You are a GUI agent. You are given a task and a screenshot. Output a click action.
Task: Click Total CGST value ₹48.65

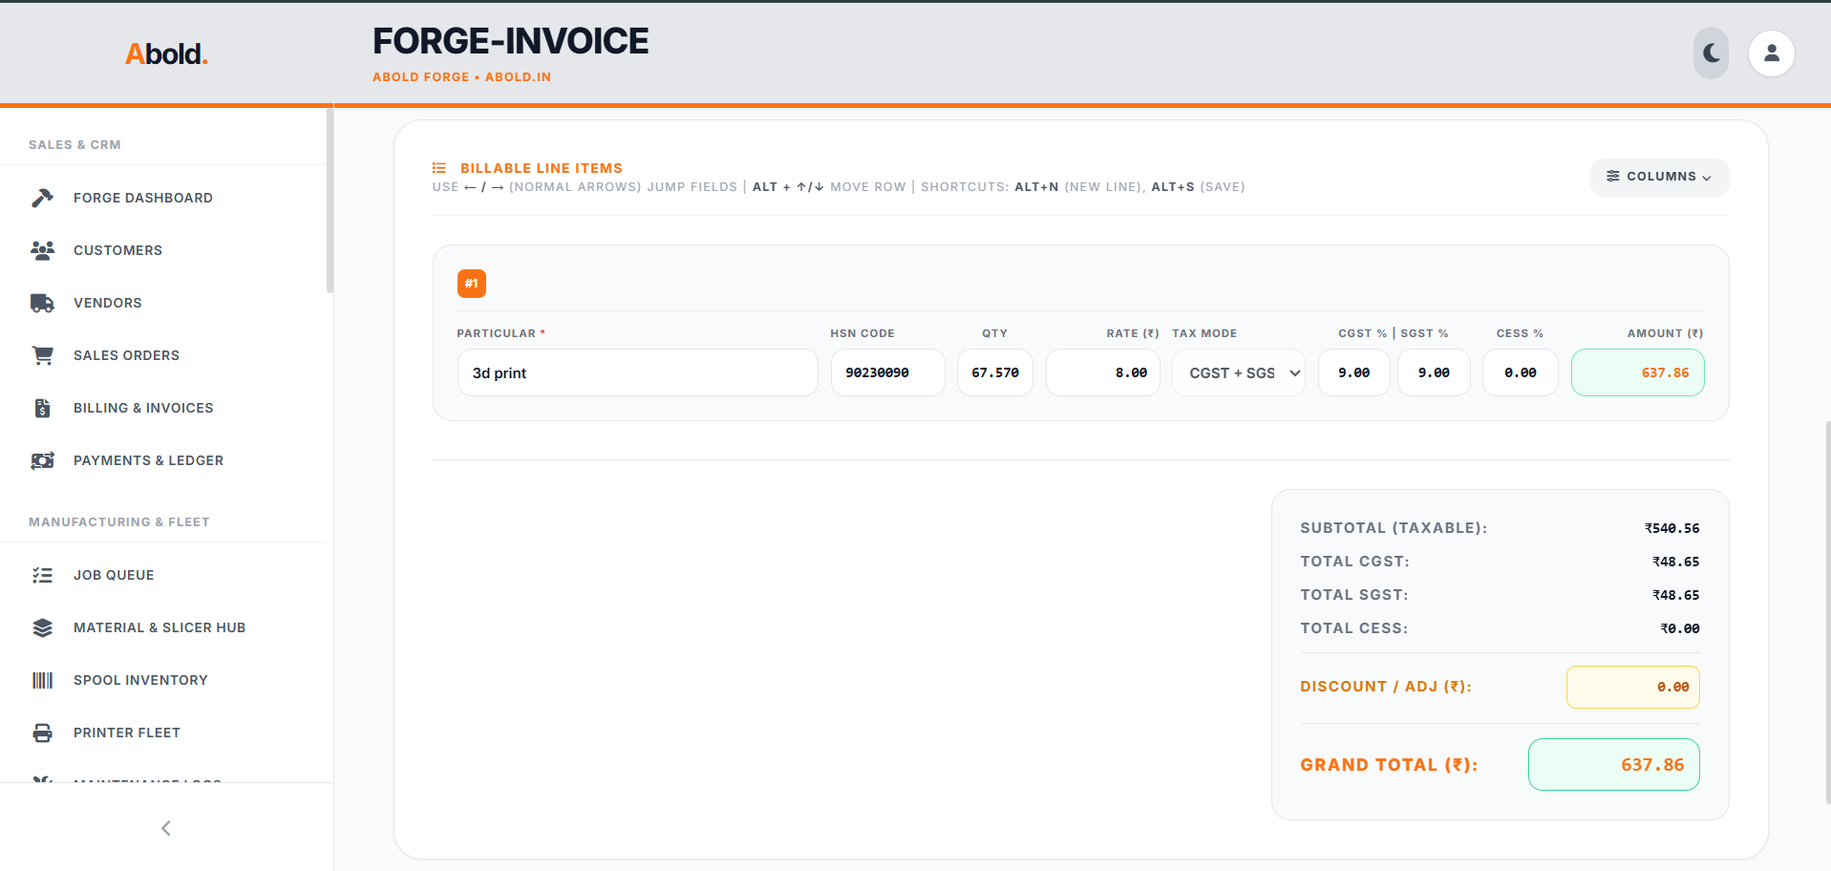(1675, 562)
